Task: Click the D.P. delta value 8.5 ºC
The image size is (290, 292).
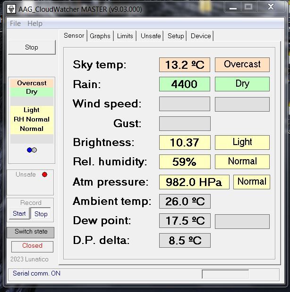Action: pos(185,240)
